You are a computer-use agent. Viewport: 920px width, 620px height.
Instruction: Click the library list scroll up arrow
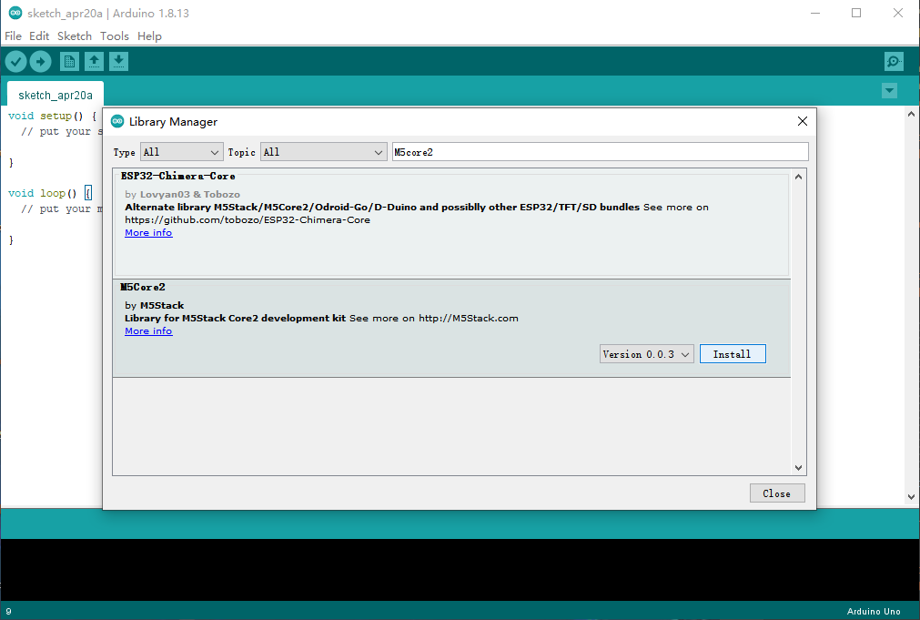pyautogui.click(x=798, y=177)
